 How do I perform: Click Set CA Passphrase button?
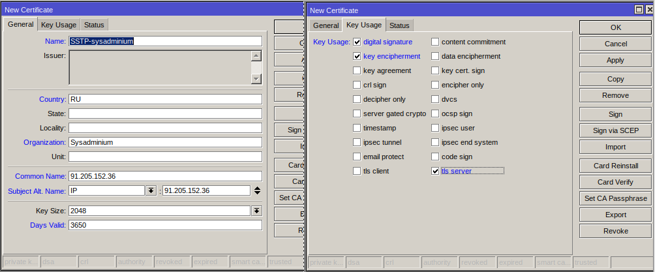[x=615, y=198]
